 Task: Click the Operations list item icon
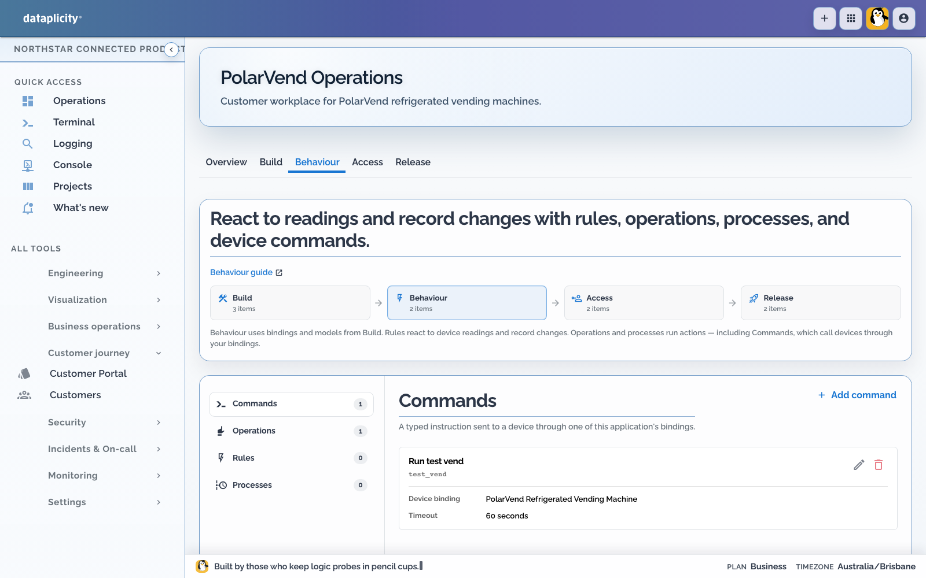coord(221,431)
